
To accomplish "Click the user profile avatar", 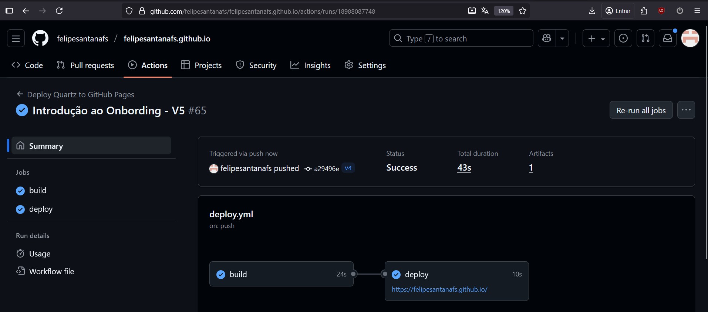I will click(690, 38).
